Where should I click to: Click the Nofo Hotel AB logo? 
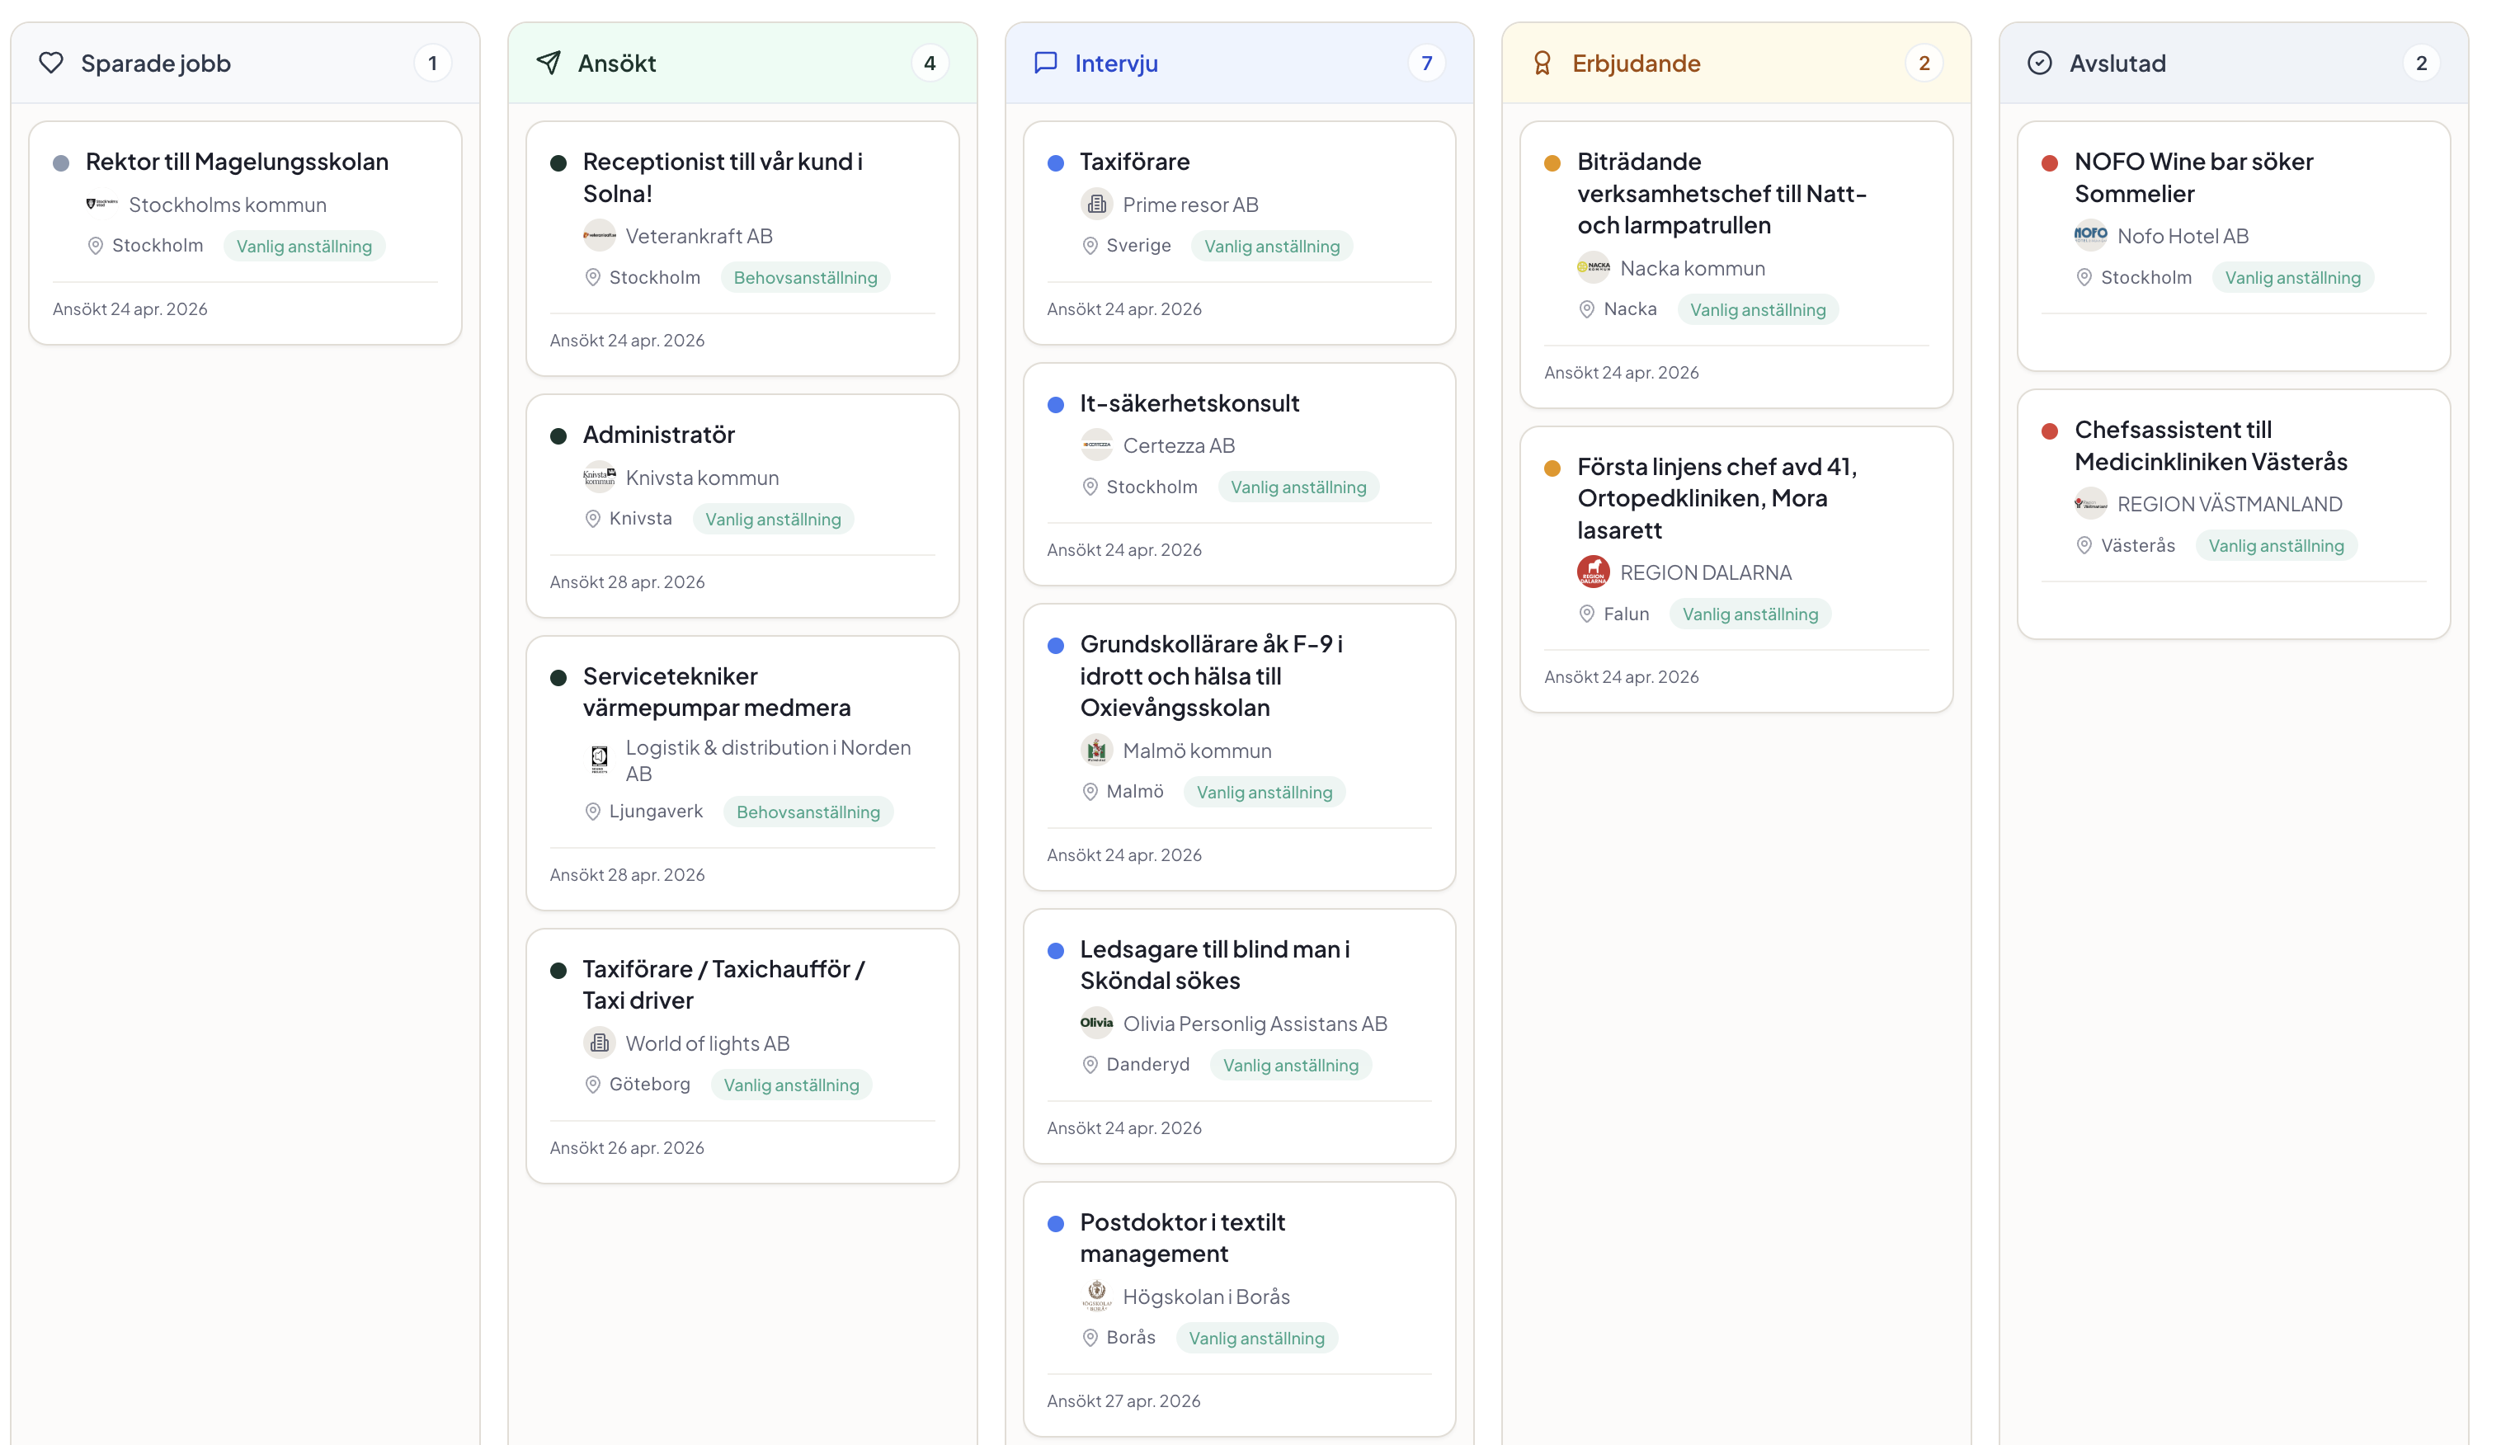(x=2091, y=236)
